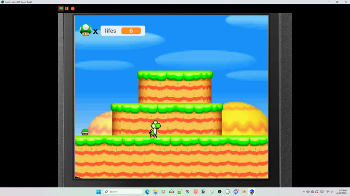Viewport: 350px width, 196px height.
Task: Click the orange lives counter showing 6
Action: 131,31
